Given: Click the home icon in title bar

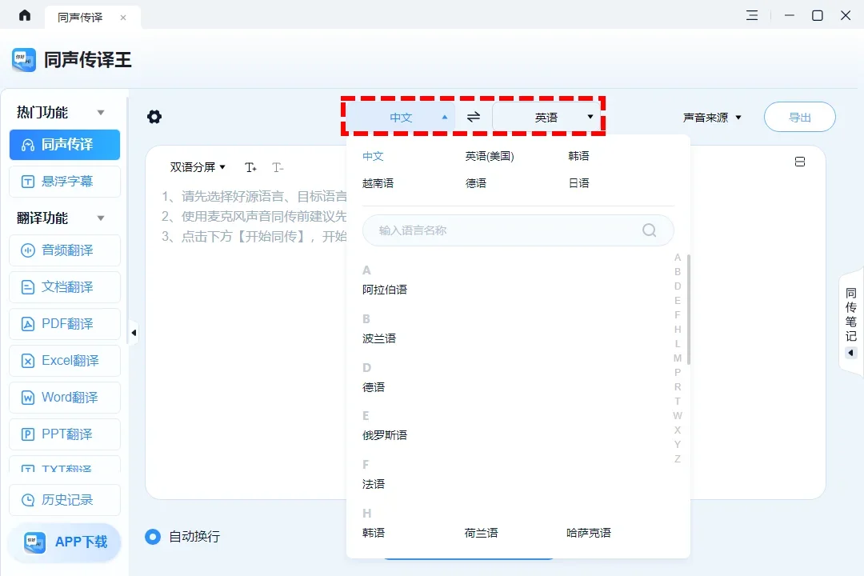Looking at the screenshot, I should [25, 15].
